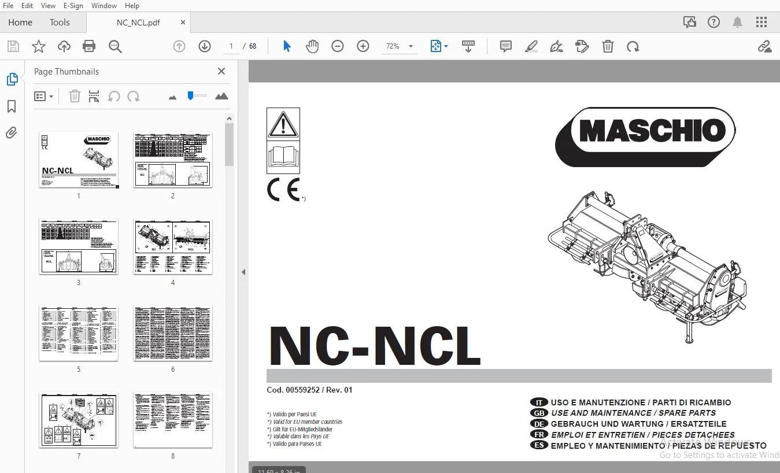
Task: Rotate page with main toolbar rotate icon
Action: click(633, 46)
